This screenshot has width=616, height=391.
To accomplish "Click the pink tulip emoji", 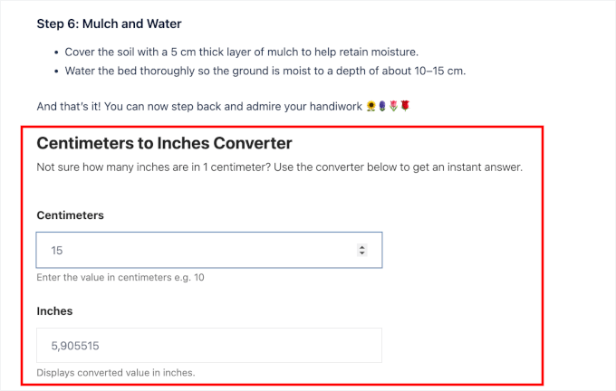I will 393,107.
